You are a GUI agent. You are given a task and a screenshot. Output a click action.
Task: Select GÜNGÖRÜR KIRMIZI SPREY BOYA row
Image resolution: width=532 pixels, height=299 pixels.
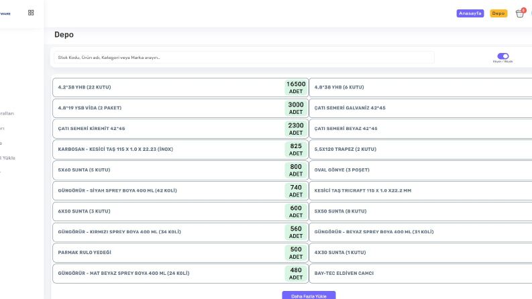[180, 232]
